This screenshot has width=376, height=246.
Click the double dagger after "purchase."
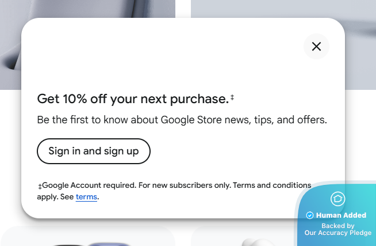pos(232,98)
